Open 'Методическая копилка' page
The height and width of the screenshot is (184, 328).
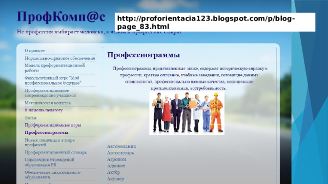(48, 103)
